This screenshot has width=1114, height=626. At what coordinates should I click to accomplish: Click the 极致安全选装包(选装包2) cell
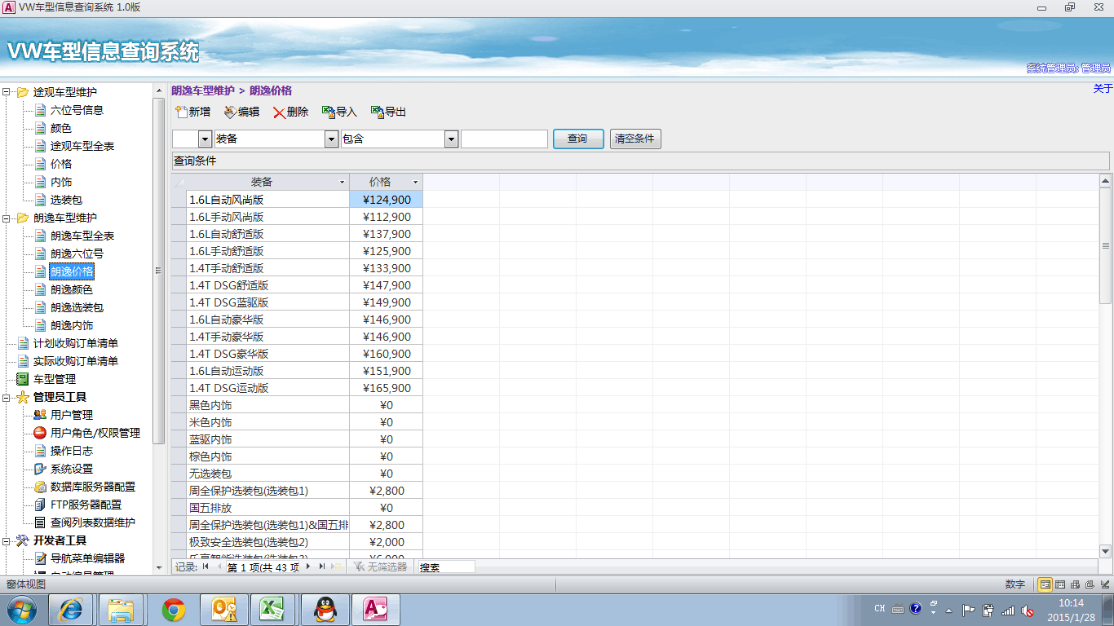267,542
